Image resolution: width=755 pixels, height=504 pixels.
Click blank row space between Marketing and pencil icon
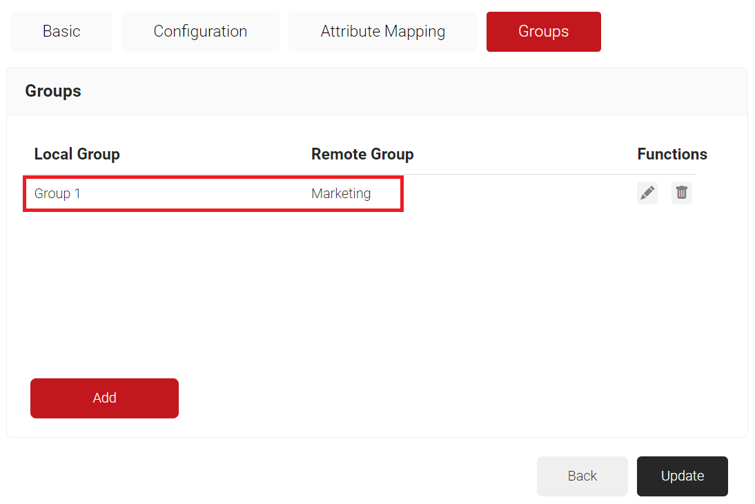[518, 194]
